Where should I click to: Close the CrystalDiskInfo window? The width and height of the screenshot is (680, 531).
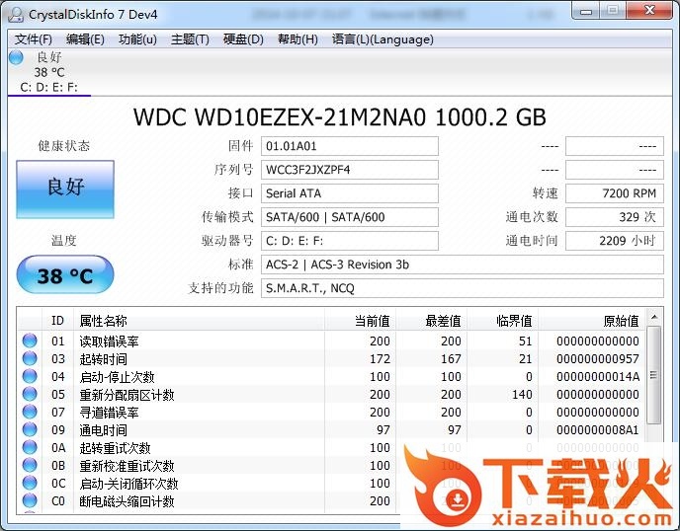(649, 11)
